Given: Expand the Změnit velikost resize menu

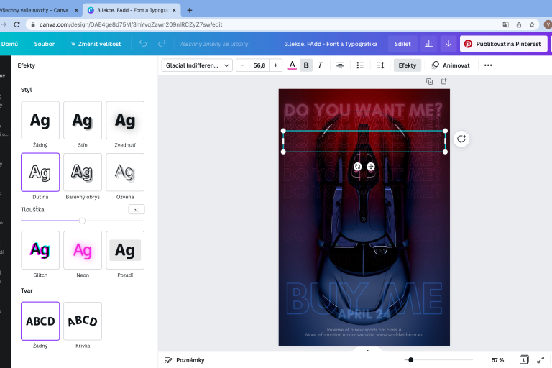Looking at the screenshot, I should pos(96,44).
